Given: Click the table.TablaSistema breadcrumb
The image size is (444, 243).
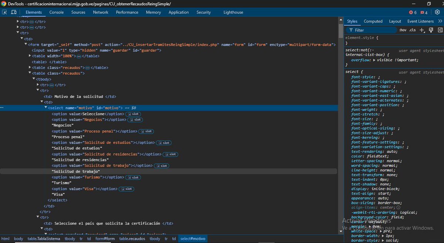Looking at the screenshot, I should [44, 239].
